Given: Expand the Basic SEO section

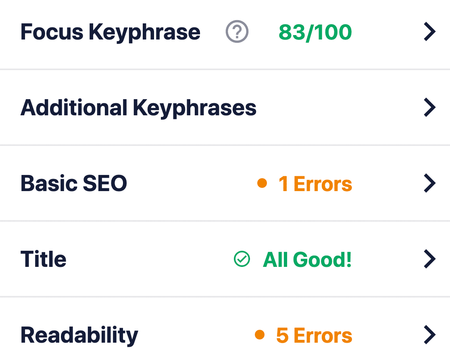Looking at the screenshot, I should coord(429,183).
